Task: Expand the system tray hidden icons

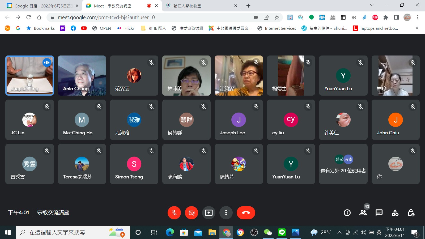Action: 339,232
